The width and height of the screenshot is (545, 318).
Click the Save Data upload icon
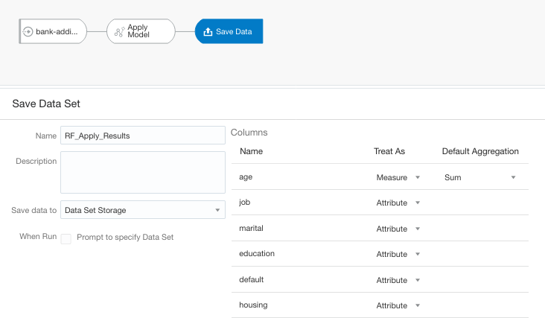click(x=208, y=31)
